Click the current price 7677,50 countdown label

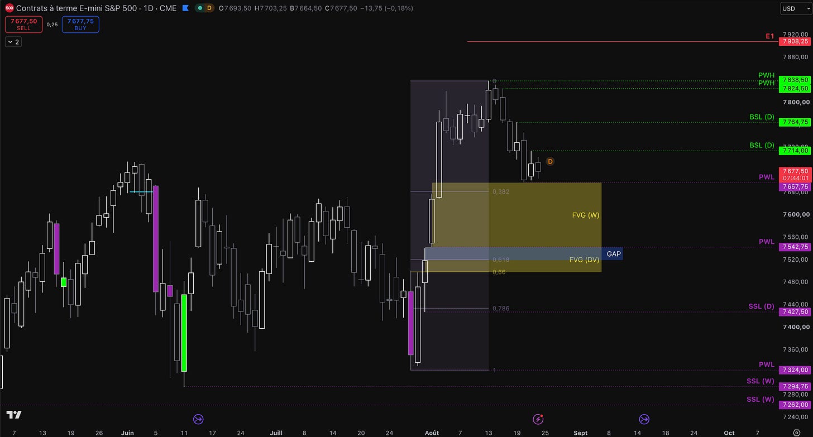(x=795, y=175)
